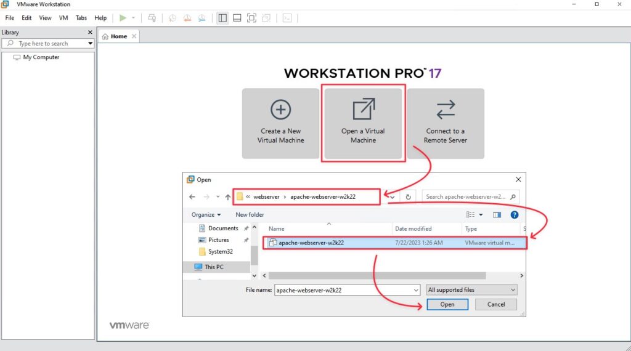This screenshot has height=351, width=631.
Task: Click the webserver breadcrumb in address bar
Action: coord(266,196)
